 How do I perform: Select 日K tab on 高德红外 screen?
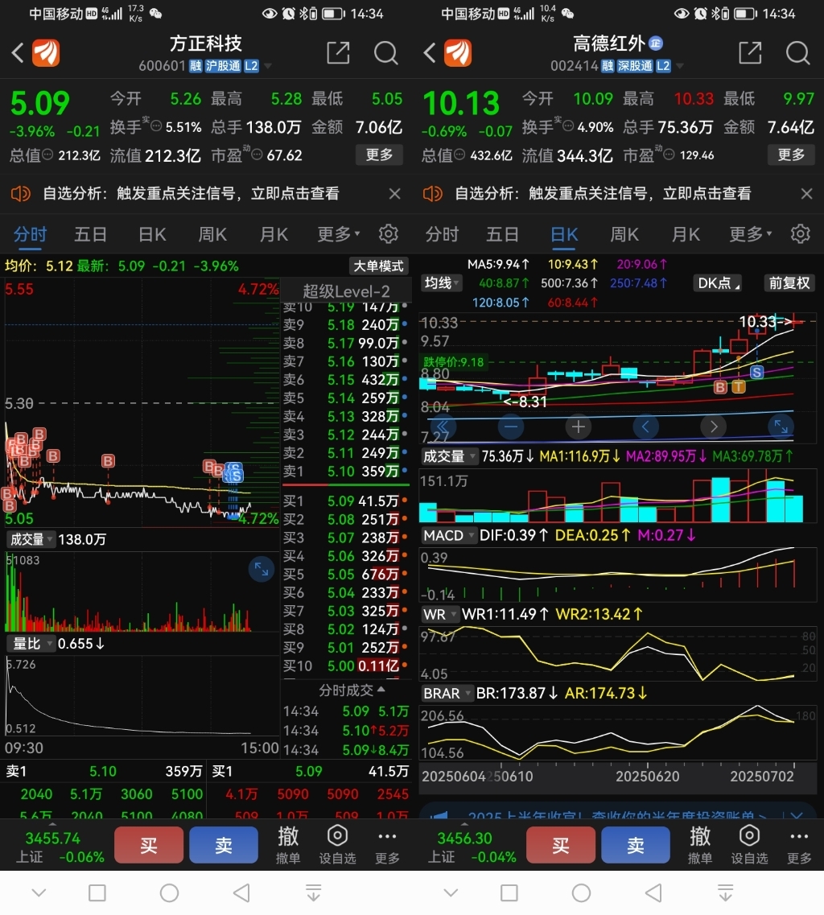tap(564, 234)
